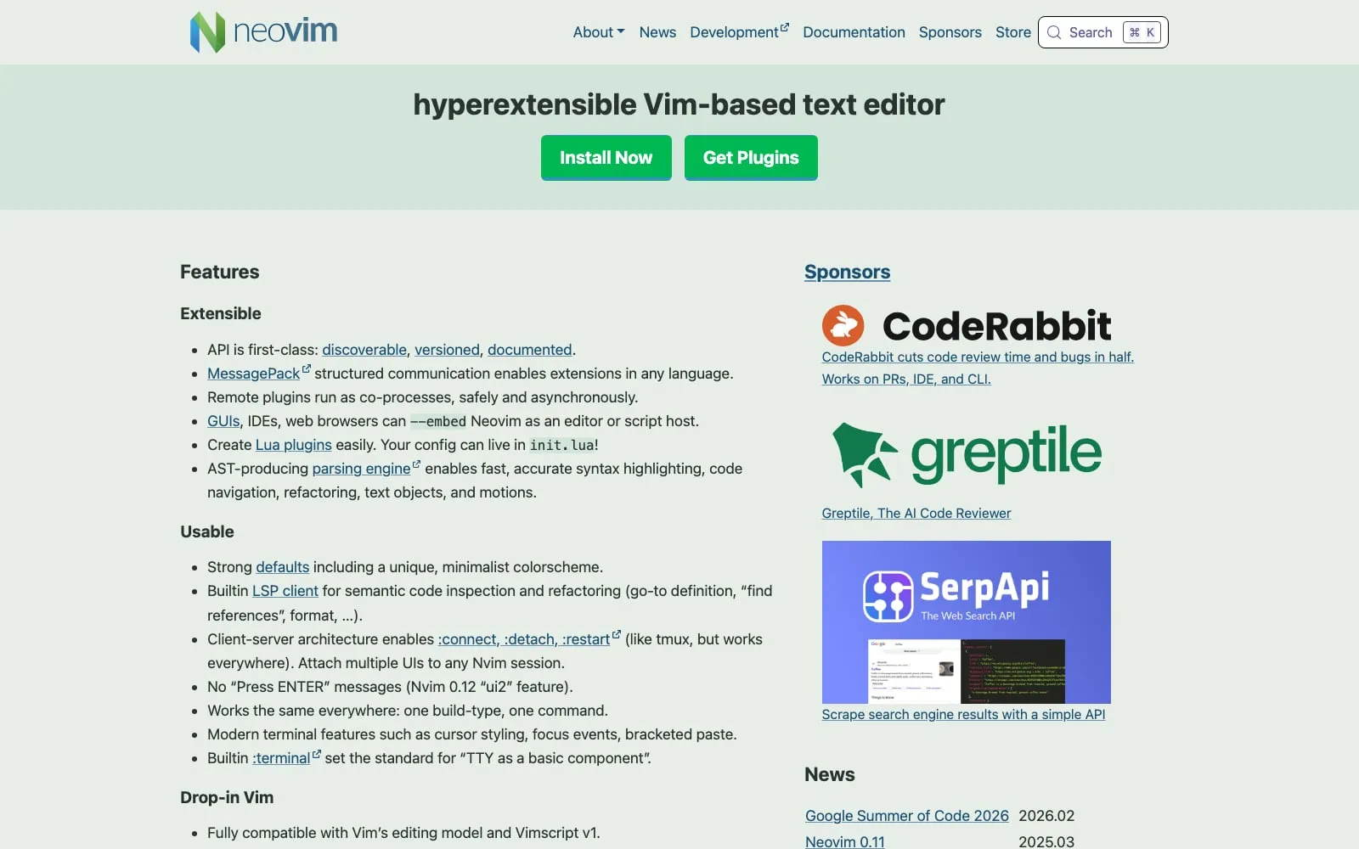Image resolution: width=1359 pixels, height=849 pixels.
Task: Open the LSP client link
Action: [x=285, y=591]
